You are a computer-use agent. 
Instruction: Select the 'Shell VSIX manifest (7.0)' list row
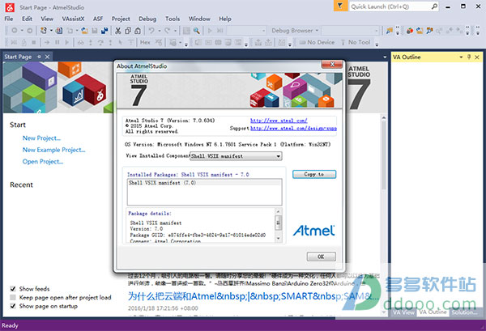coord(205,183)
